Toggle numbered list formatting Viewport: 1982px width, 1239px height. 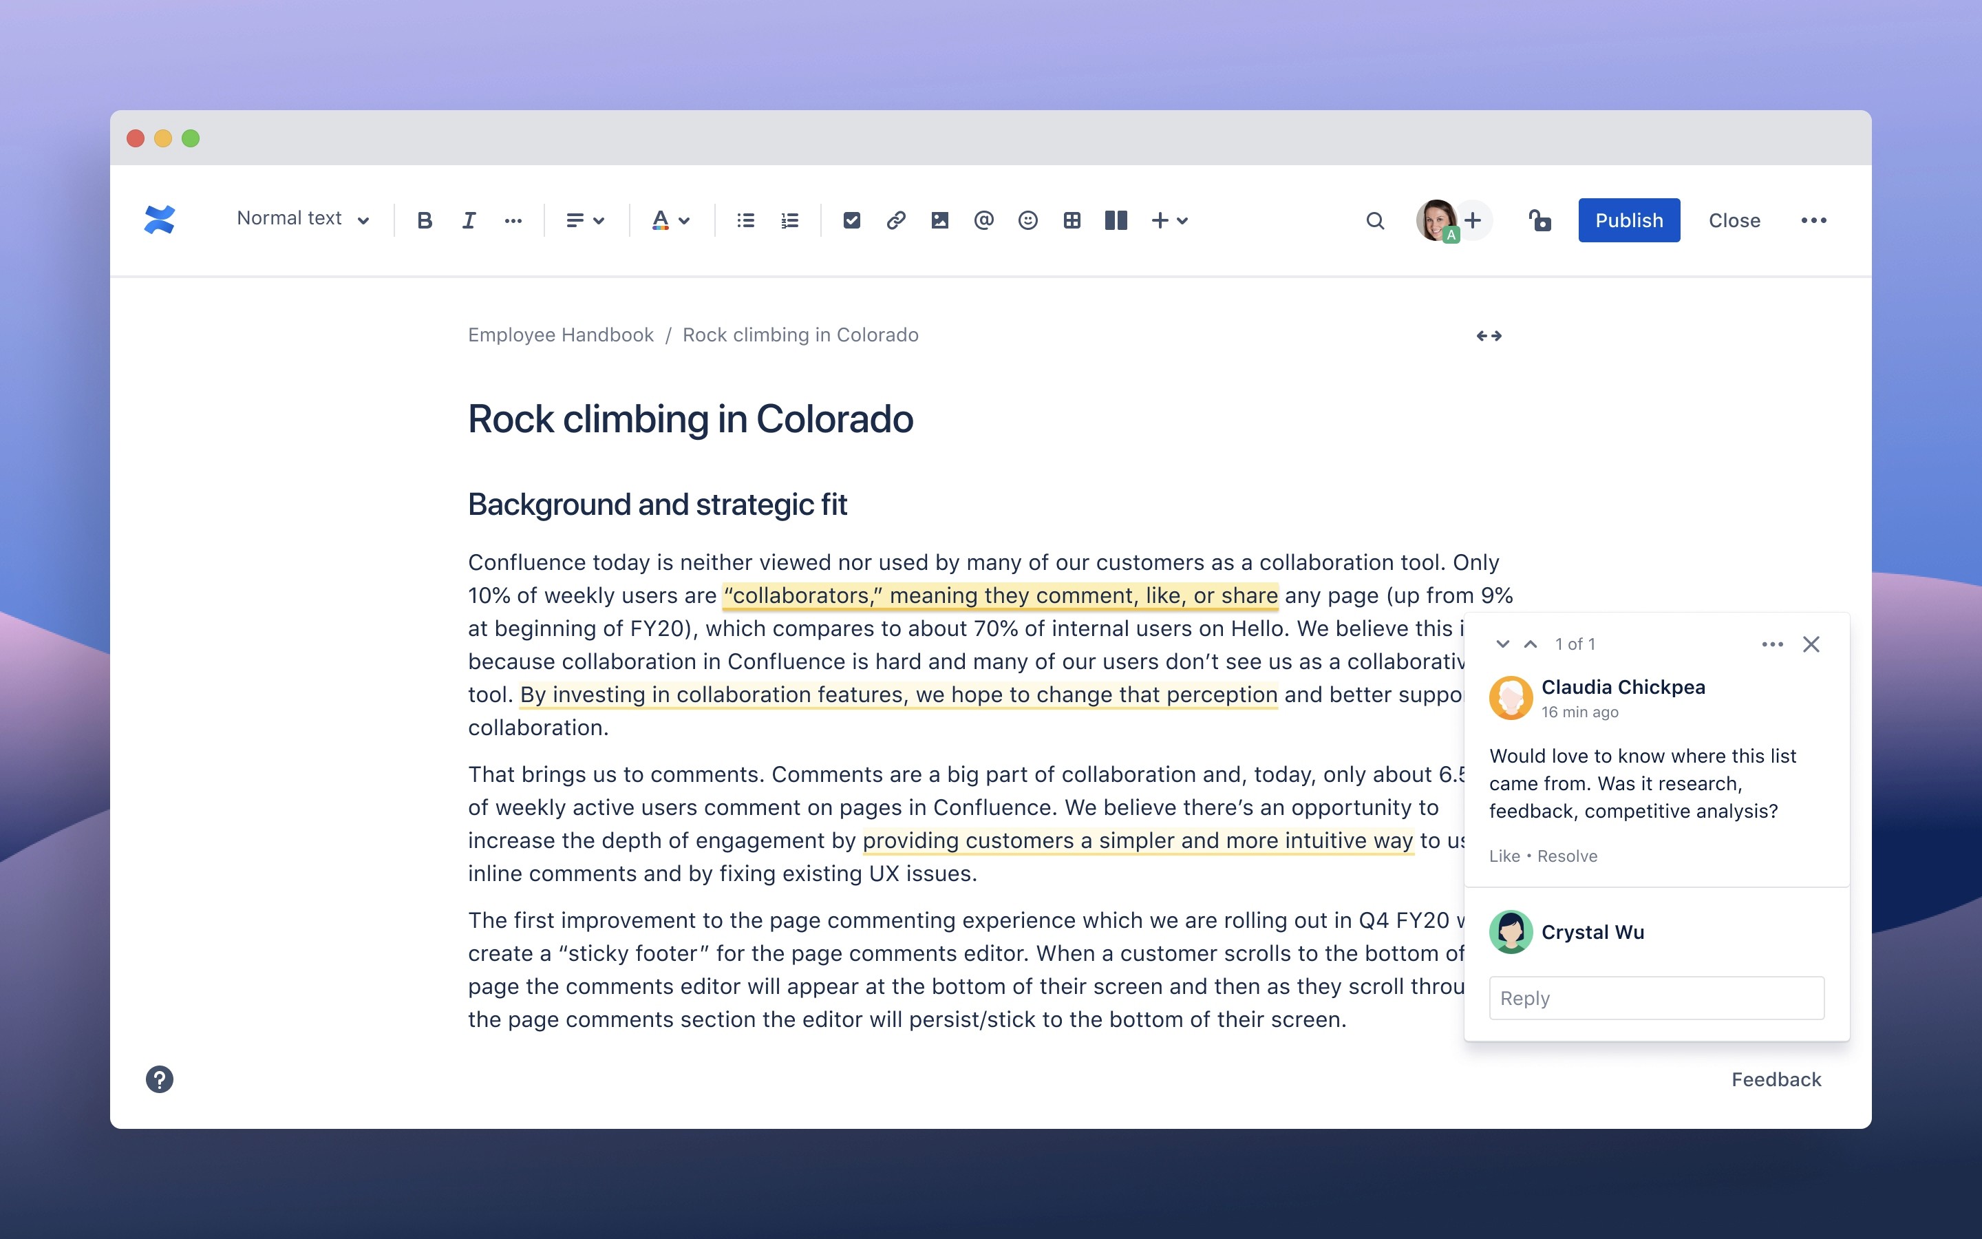tap(789, 220)
